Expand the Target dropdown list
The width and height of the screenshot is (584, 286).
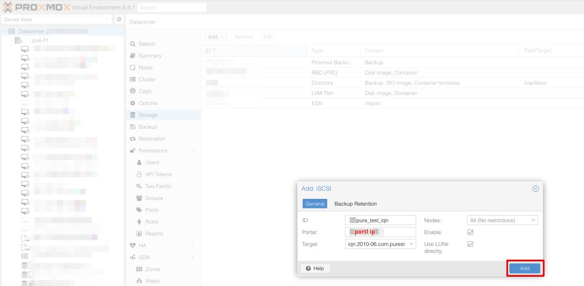tap(412, 244)
